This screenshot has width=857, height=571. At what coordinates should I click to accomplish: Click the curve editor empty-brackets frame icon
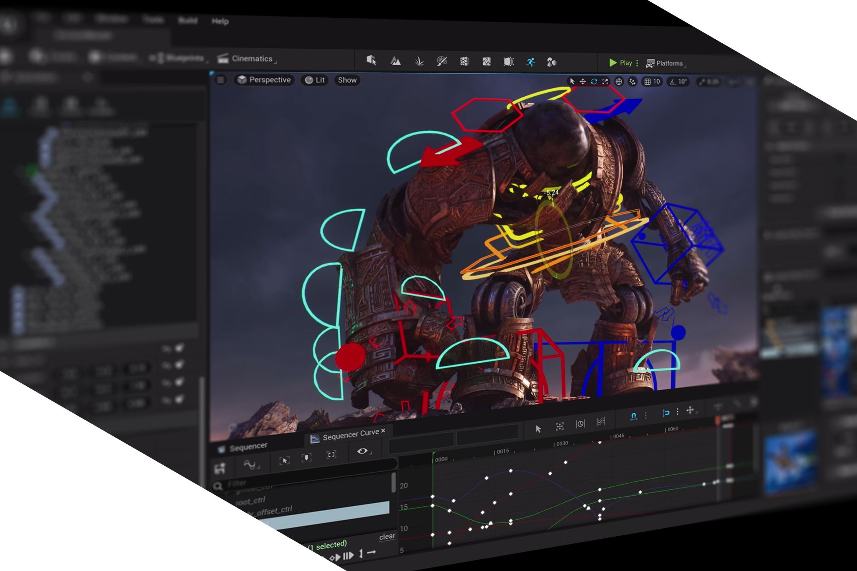click(331, 455)
